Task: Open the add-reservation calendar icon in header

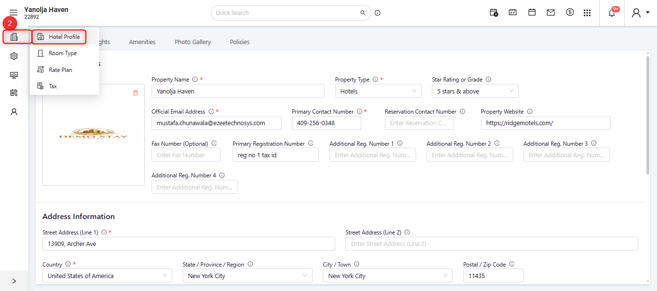Action: coord(494,12)
